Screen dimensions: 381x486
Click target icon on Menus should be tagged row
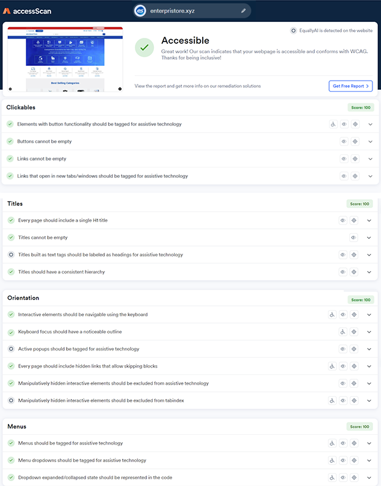pos(354,443)
